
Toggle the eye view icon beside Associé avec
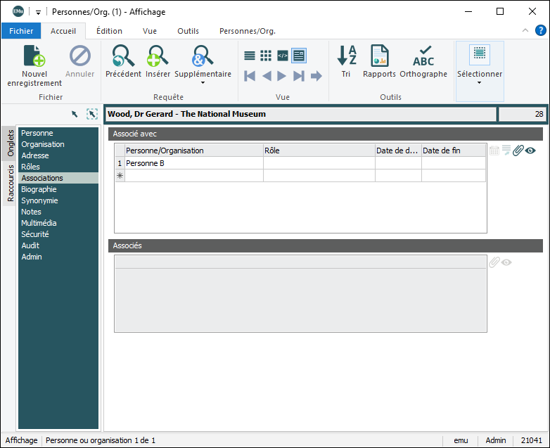point(531,151)
